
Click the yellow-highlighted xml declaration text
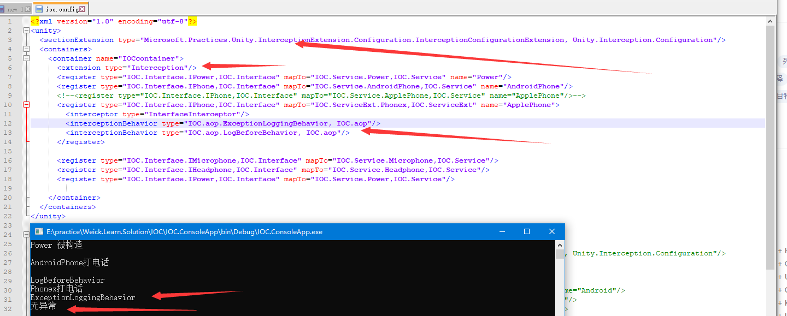(109, 21)
